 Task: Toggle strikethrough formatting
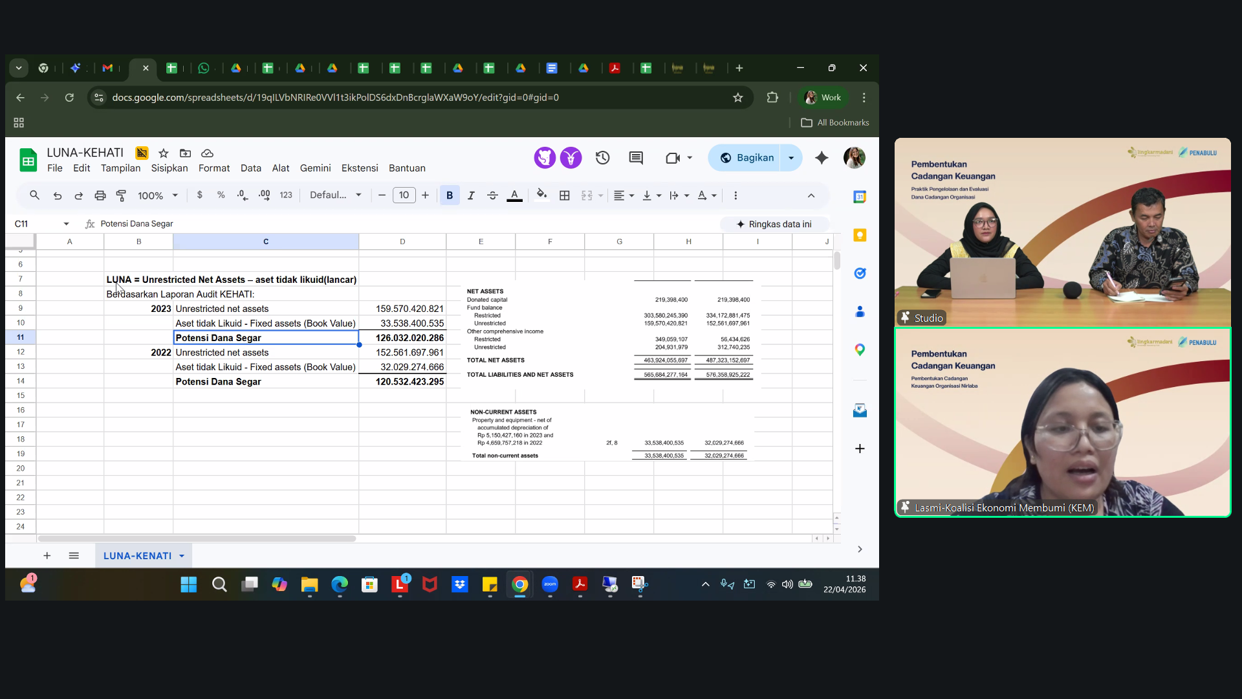pyautogui.click(x=492, y=195)
